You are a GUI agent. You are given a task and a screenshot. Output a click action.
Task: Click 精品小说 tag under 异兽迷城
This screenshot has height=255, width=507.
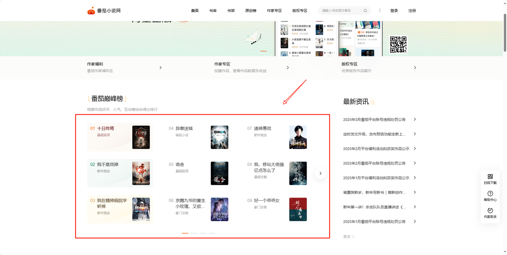point(182,135)
